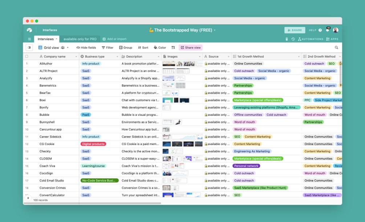The image size is (365, 222).
Task: Click the 100 records summary text
Action: tap(41, 200)
